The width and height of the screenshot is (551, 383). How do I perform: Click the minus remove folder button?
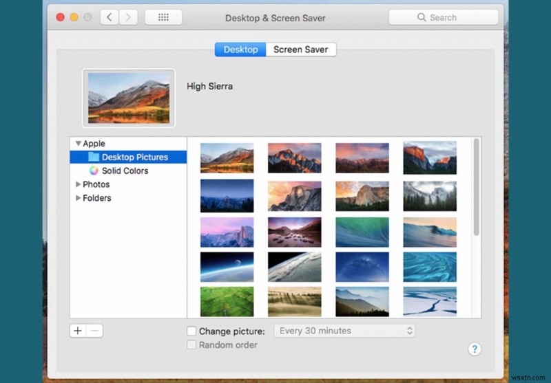tap(95, 331)
